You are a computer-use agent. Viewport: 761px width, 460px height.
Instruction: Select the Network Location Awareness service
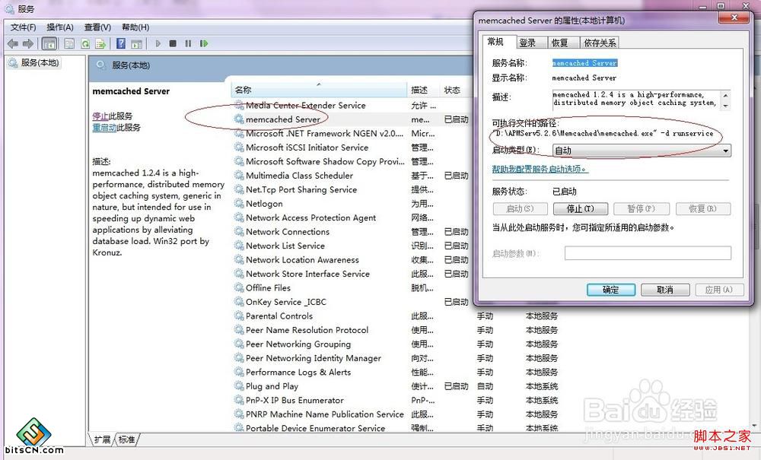point(352,260)
